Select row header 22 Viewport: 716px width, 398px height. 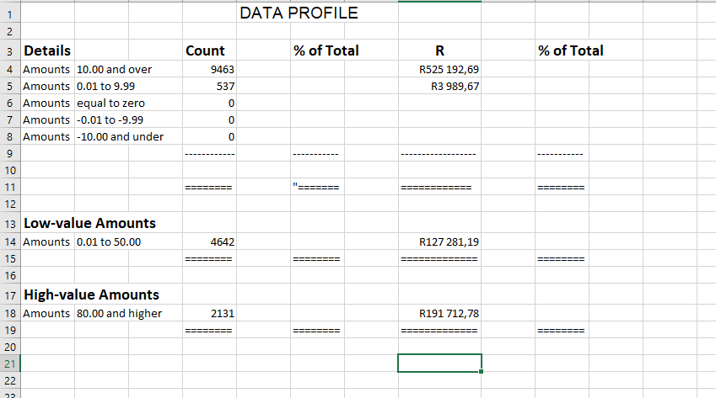click(x=9, y=380)
